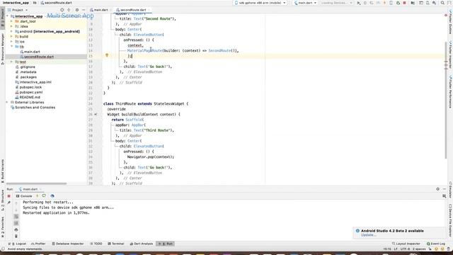Click Update link in Android Studio notification
This screenshot has height=255, width=453.
tap(368, 235)
